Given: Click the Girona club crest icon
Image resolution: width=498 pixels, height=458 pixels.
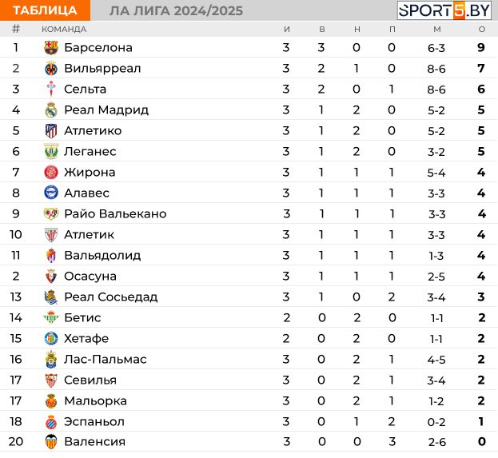Looking at the screenshot, I should [x=51, y=173].
